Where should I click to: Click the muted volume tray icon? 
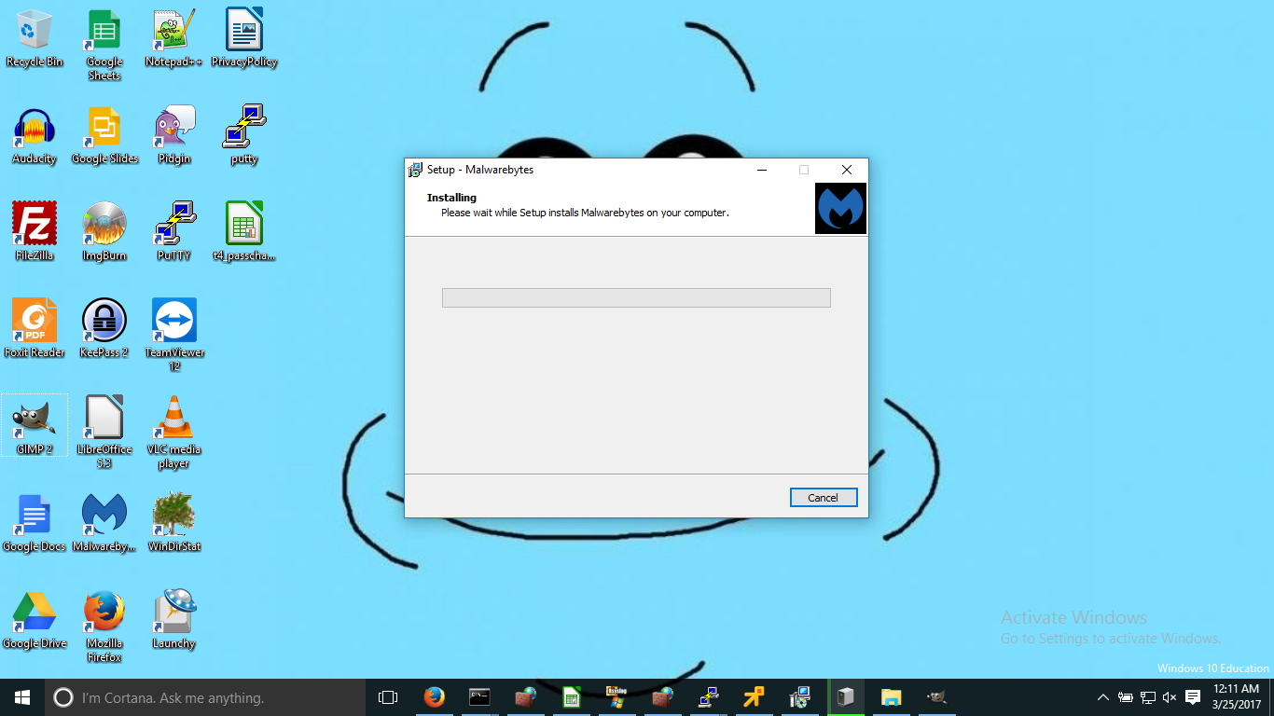point(1170,697)
